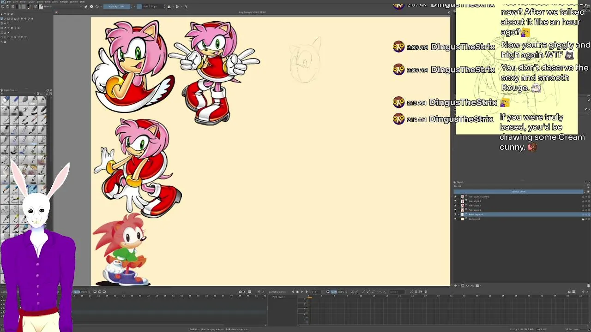Select the Paint Layer 4 row
This screenshot has height=332, width=591.
point(522,214)
